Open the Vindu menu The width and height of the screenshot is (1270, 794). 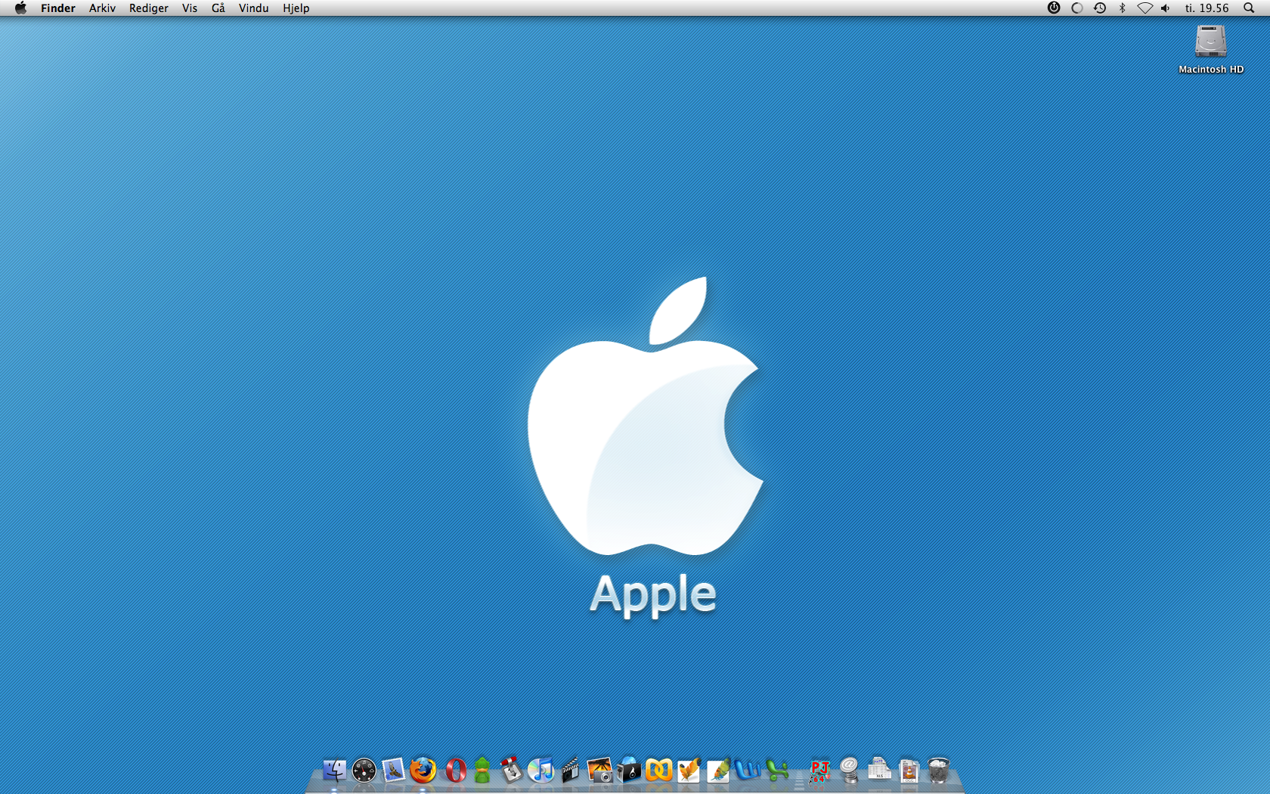pos(254,8)
